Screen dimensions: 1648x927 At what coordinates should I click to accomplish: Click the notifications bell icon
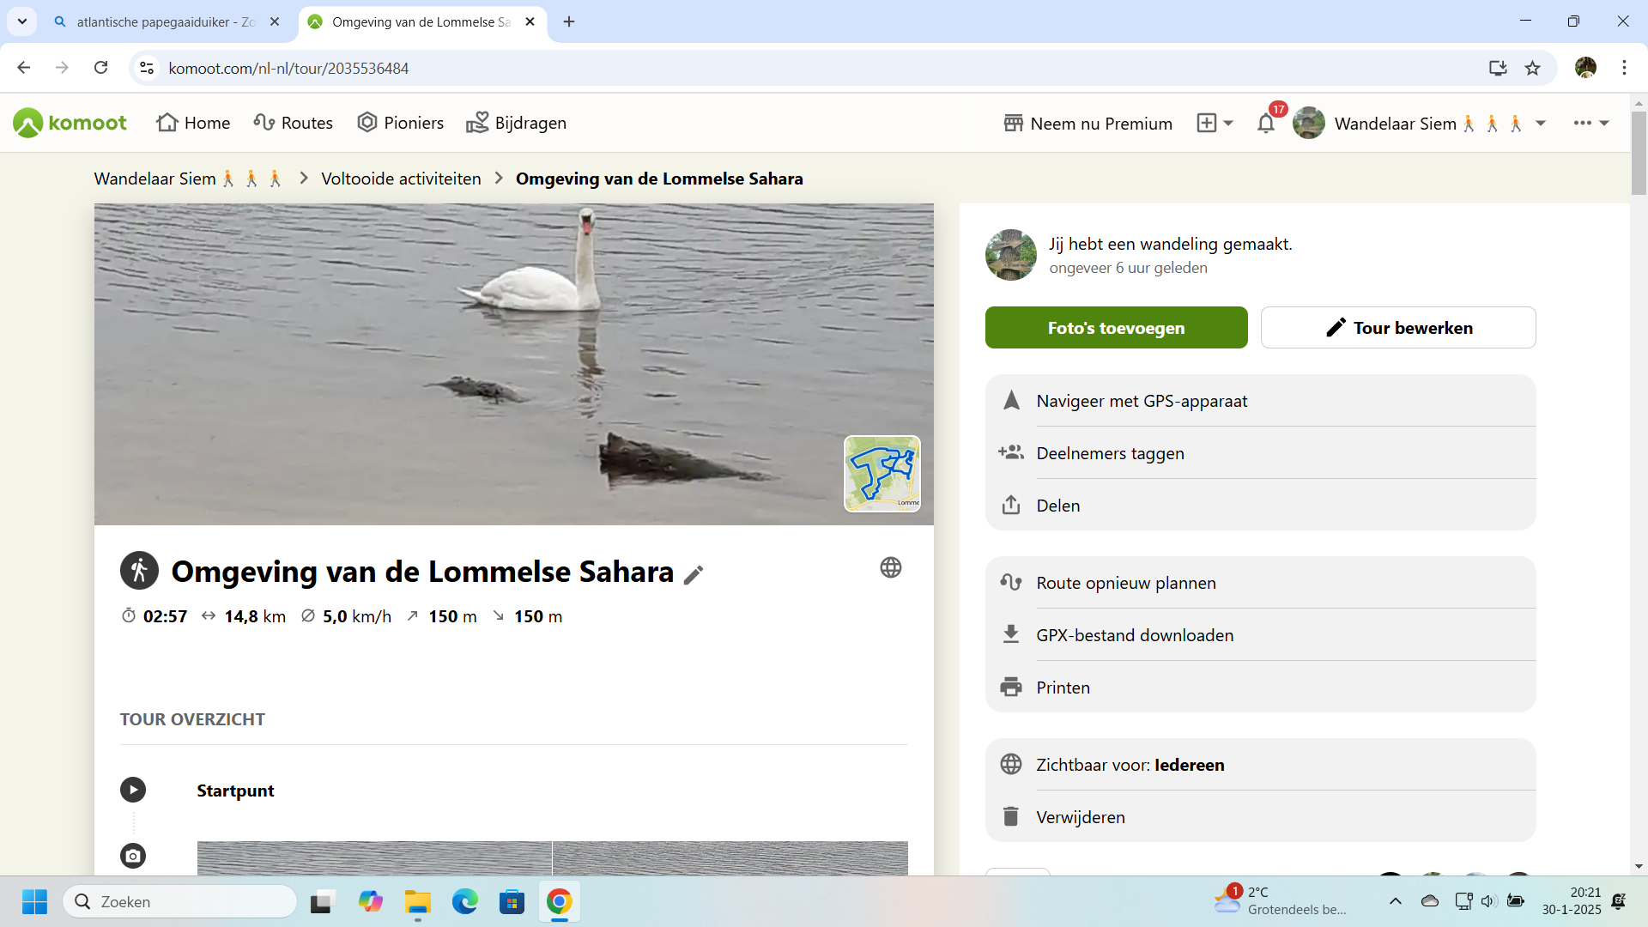(x=1265, y=124)
